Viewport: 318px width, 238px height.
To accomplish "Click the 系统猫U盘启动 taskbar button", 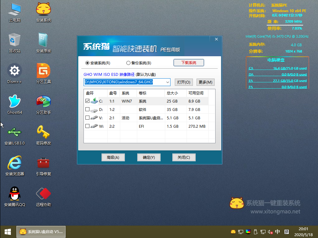I will (41, 232).
